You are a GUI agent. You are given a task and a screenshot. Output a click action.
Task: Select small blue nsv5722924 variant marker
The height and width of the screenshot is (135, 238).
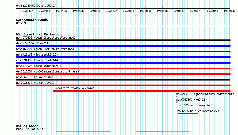click(x=177, y=108)
